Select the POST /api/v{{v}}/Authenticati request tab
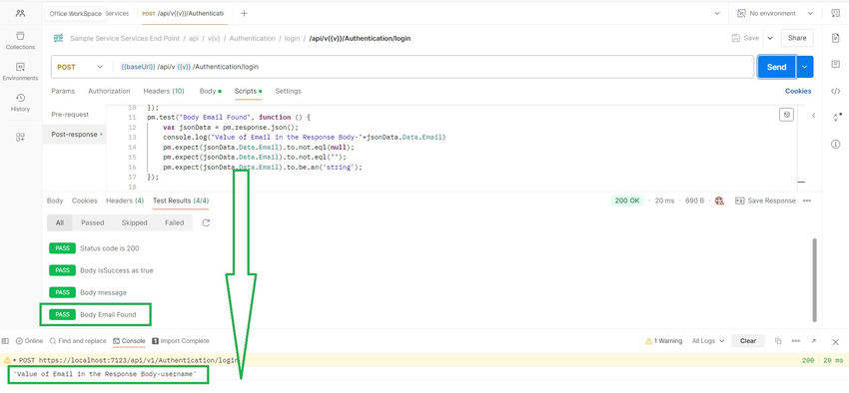This screenshot has height=393, width=849. pos(183,14)
